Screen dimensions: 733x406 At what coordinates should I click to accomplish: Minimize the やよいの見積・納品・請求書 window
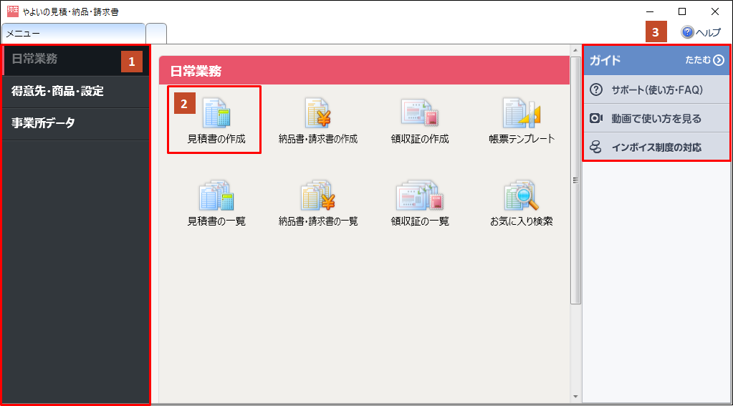[x=650, y=11]
